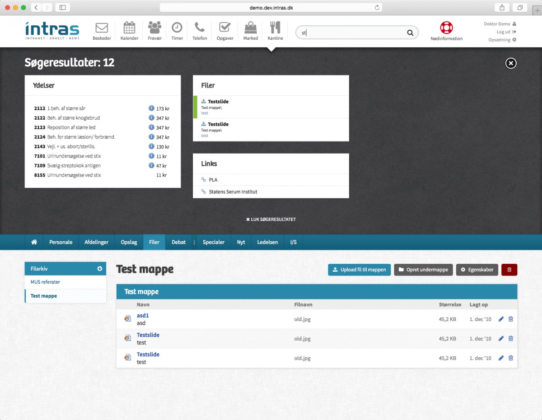
Task: Click the Upload fil til mappen button
Action: 359,270
